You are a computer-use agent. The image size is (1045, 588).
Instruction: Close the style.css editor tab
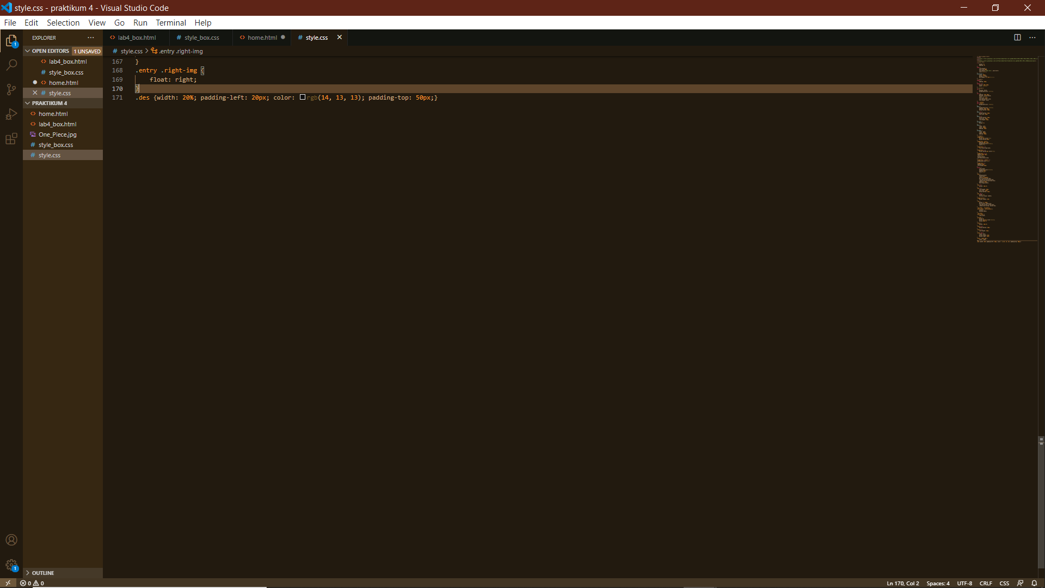pos(340,38)
